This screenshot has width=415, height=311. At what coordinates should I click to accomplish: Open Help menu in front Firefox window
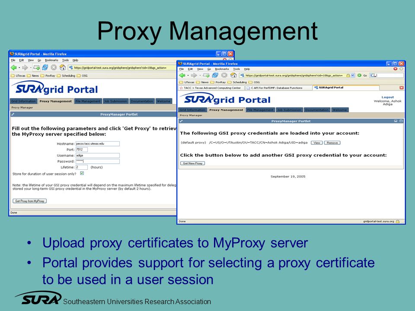point(247,69)
